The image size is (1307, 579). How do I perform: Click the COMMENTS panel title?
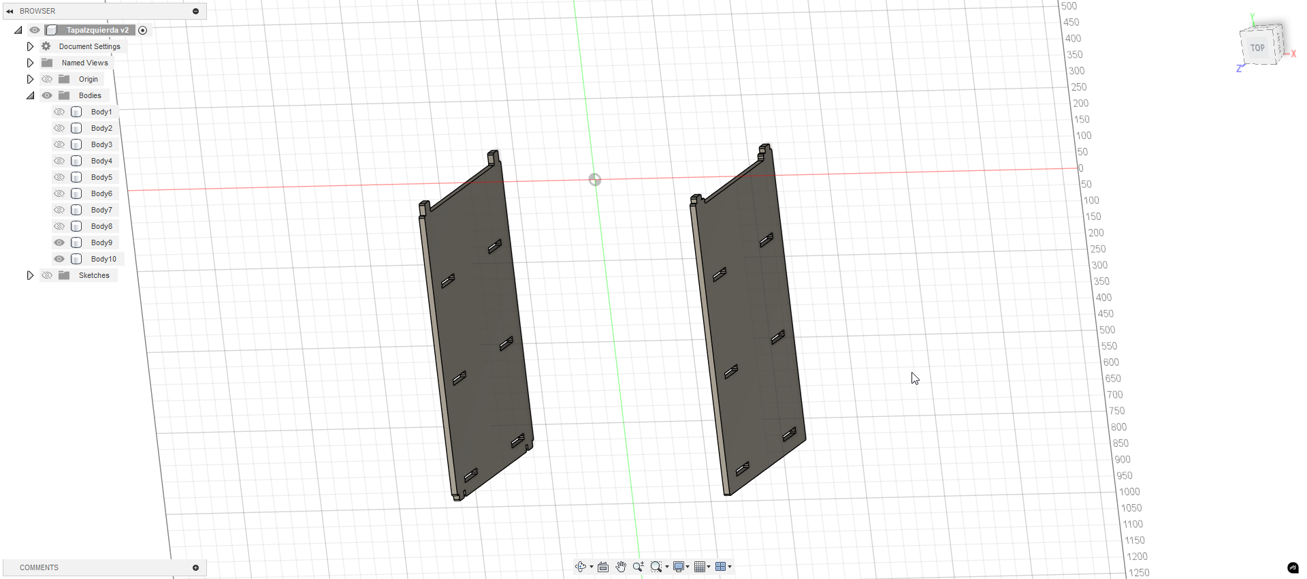point(39,567)
